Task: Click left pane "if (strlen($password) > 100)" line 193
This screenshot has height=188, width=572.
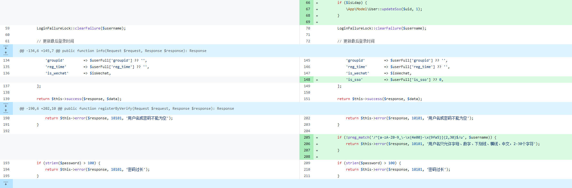Action: [68, 163]
